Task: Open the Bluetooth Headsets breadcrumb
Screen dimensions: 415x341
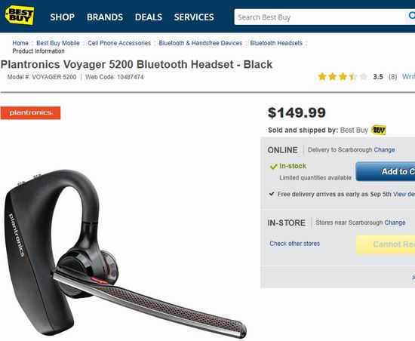Action: tap(276, 43)
